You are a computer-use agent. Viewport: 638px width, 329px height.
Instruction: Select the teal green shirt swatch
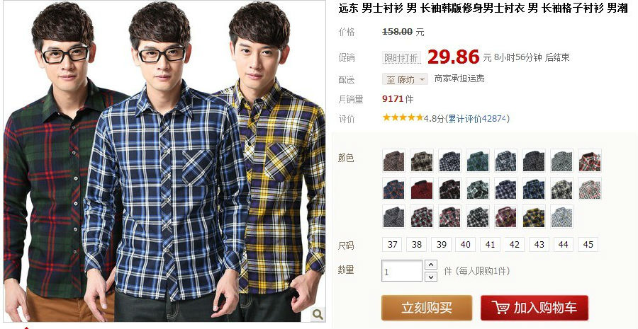(477, 161)
